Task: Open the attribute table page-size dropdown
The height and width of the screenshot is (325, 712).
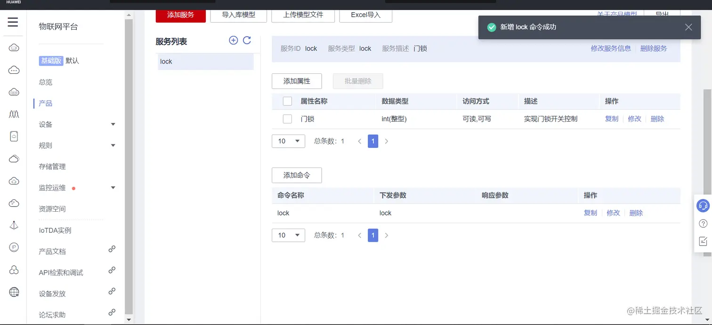Action: click(288, 141)
